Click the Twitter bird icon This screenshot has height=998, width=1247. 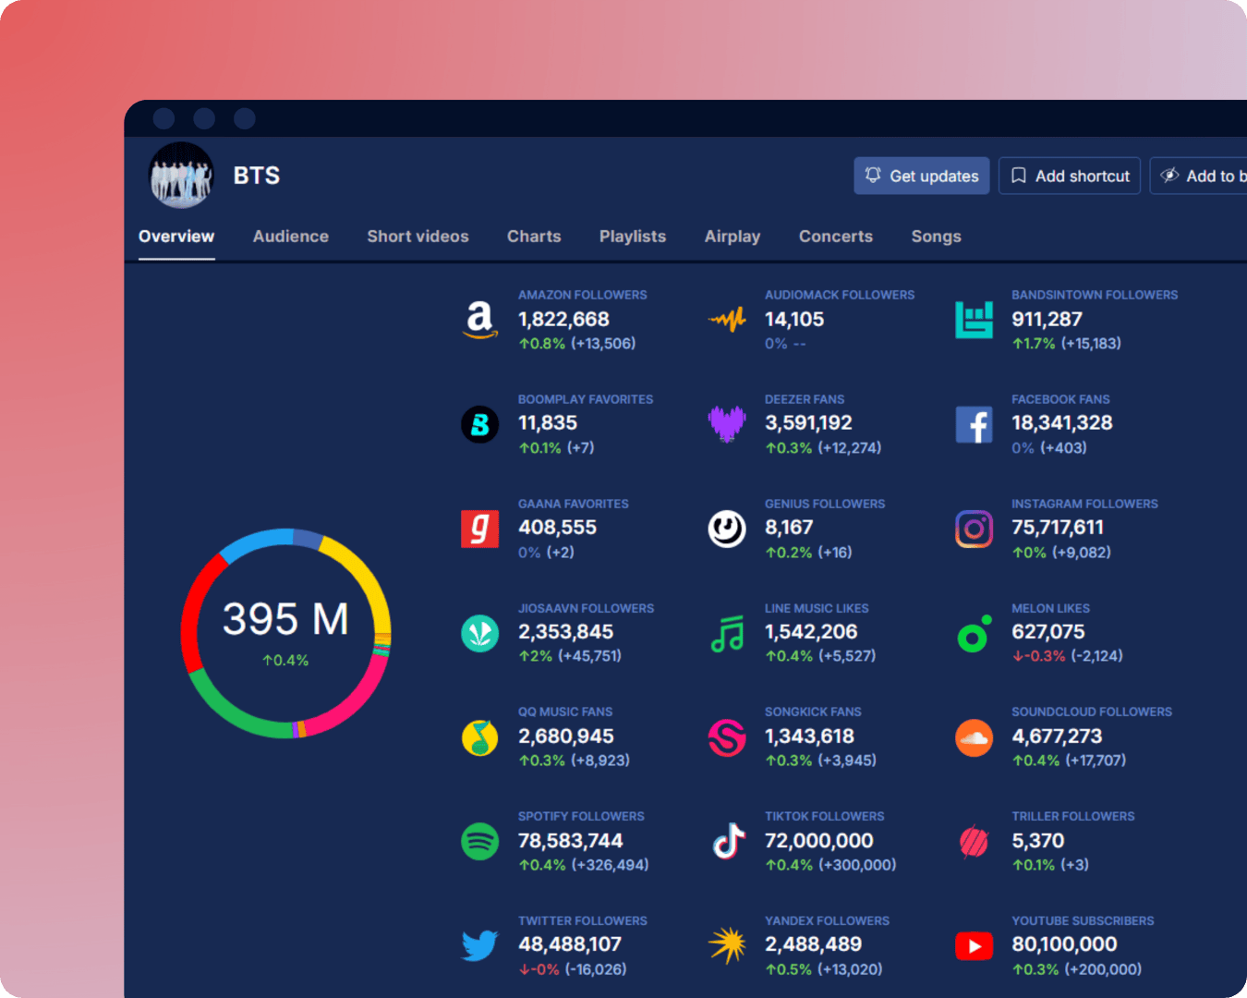click(x=479, y=945)
